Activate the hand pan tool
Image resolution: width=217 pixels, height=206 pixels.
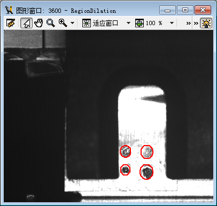[38, 23]
